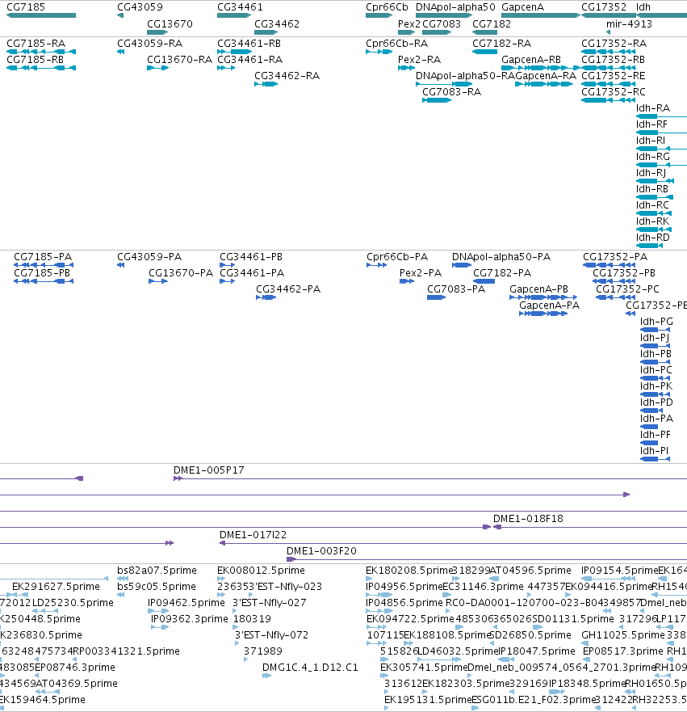Click the arrow glyph under CG7182 gene
This screenshot has width=687, height=712.
[484, 32]
